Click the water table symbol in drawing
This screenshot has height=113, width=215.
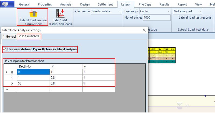pos(180,106)
